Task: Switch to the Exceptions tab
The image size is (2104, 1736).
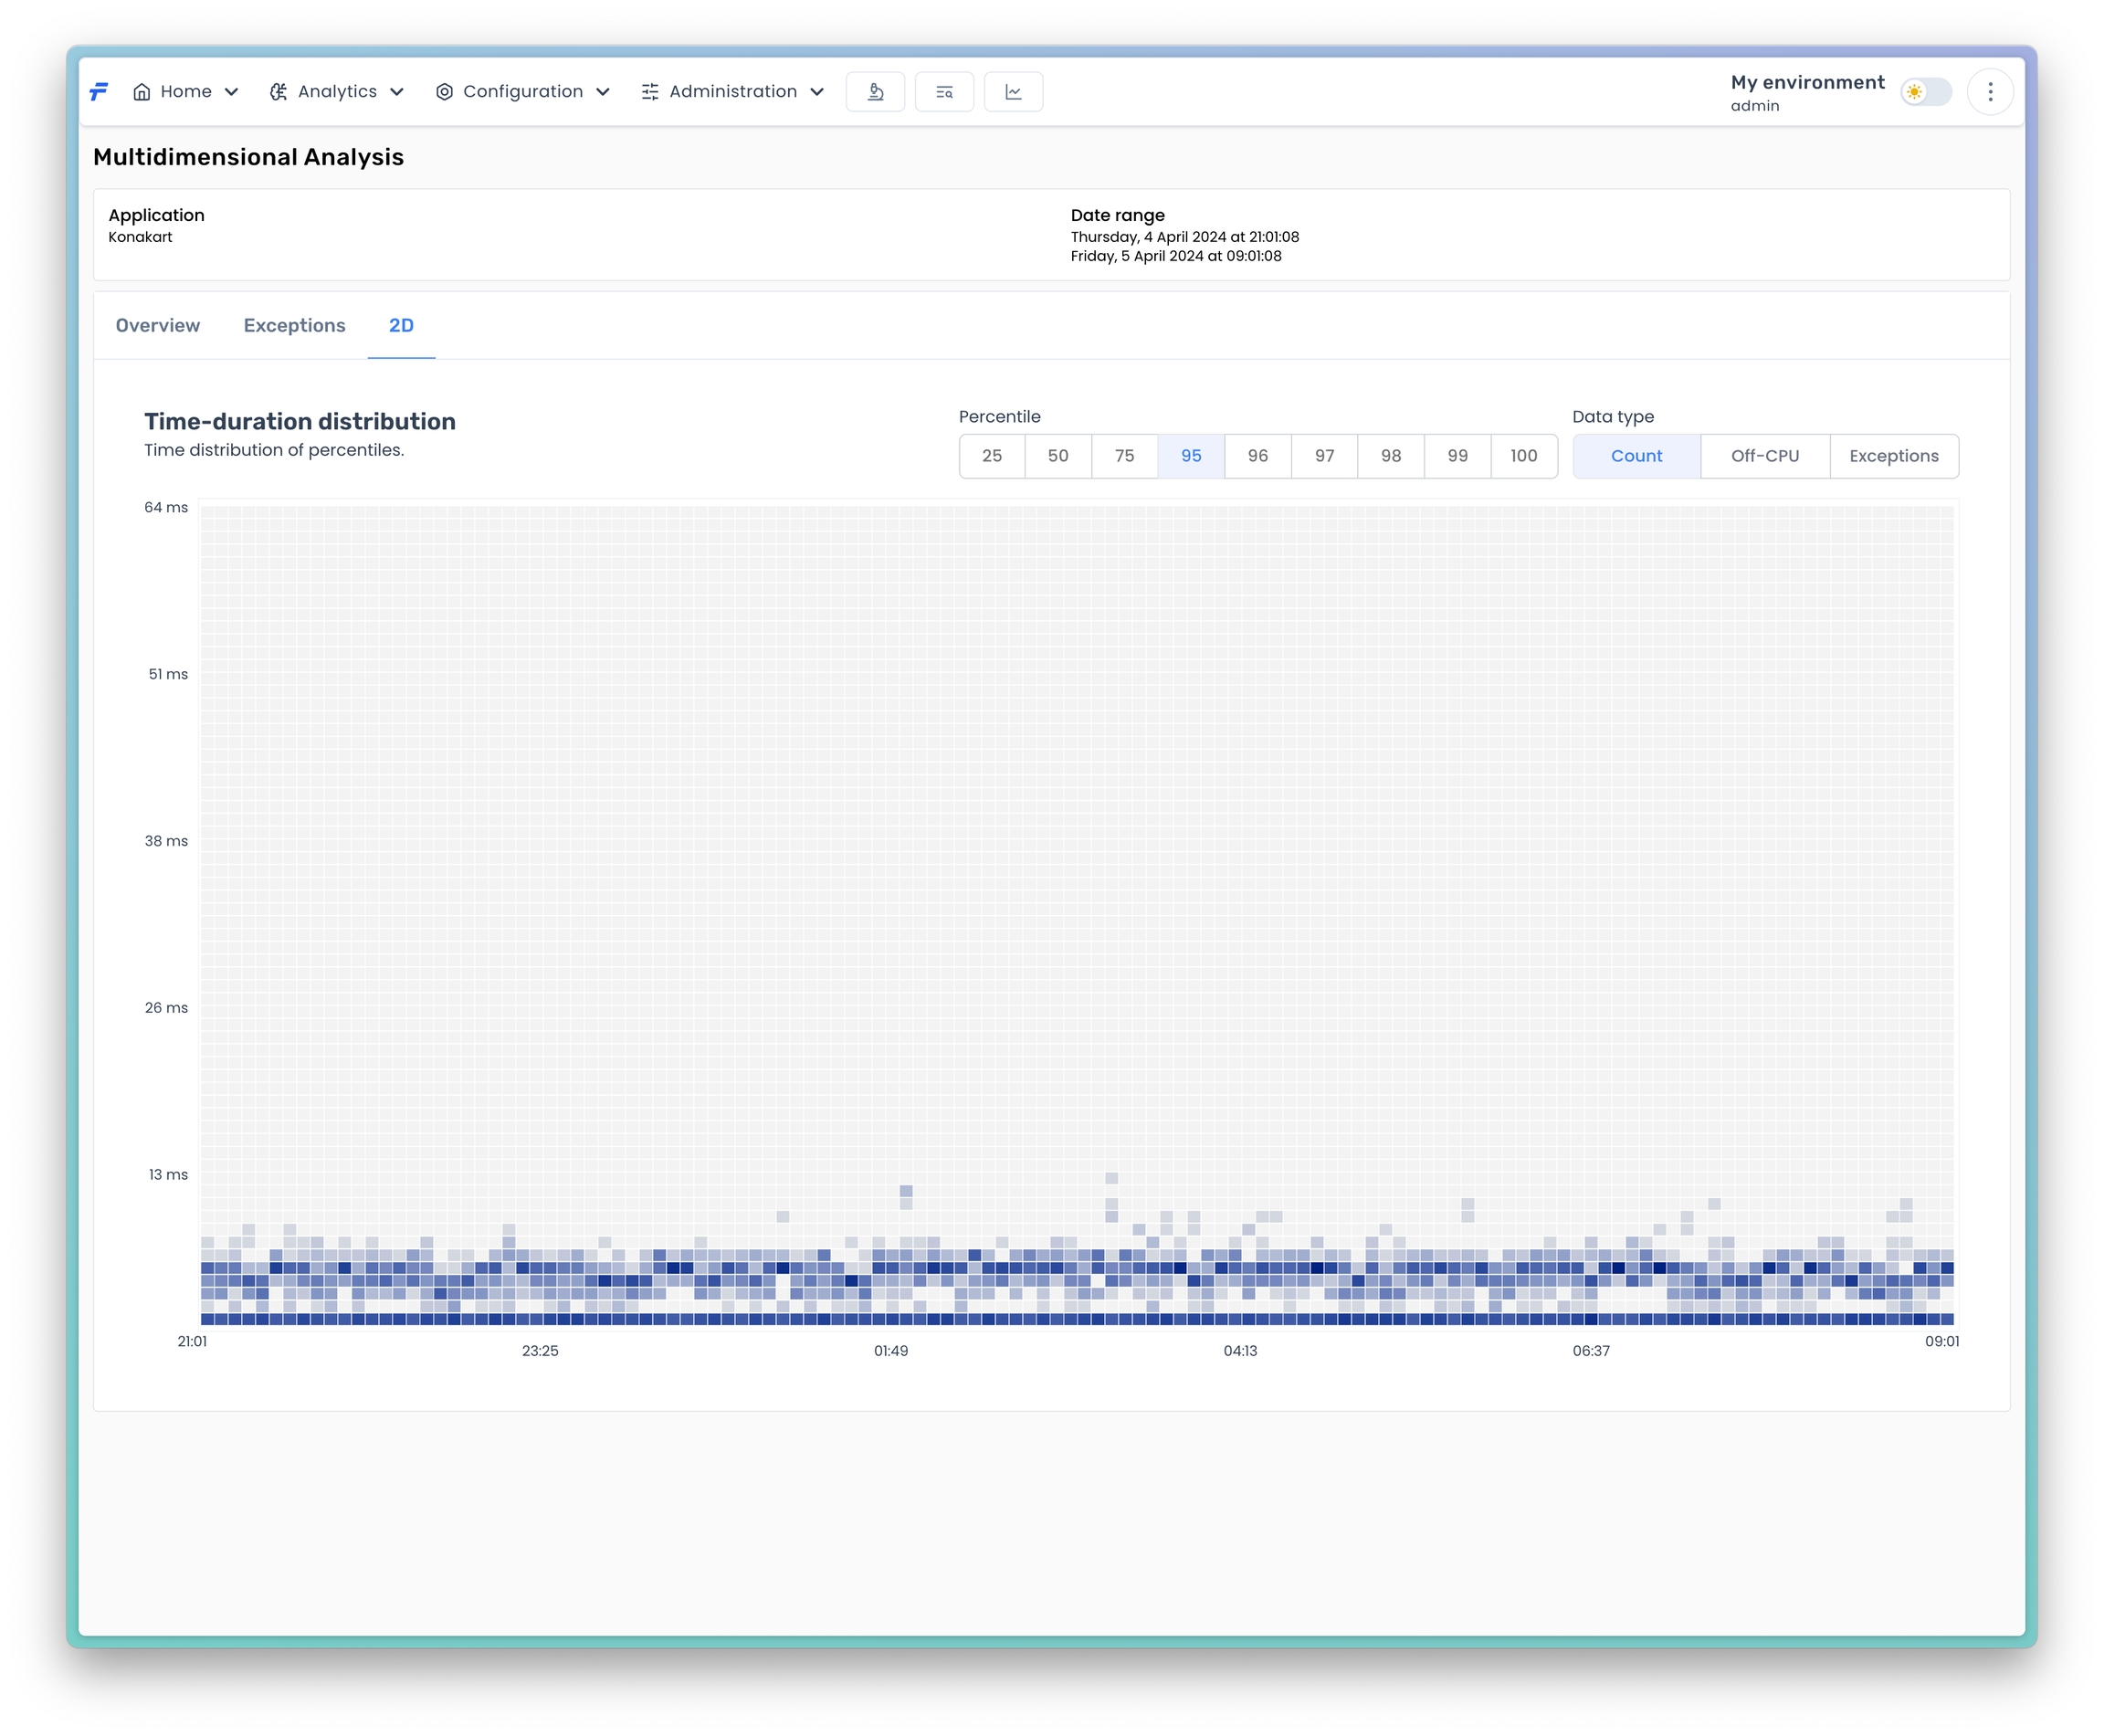Action: (x=295, y=326)
